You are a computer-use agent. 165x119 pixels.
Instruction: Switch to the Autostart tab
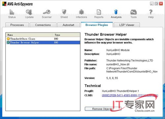[68, 25]
